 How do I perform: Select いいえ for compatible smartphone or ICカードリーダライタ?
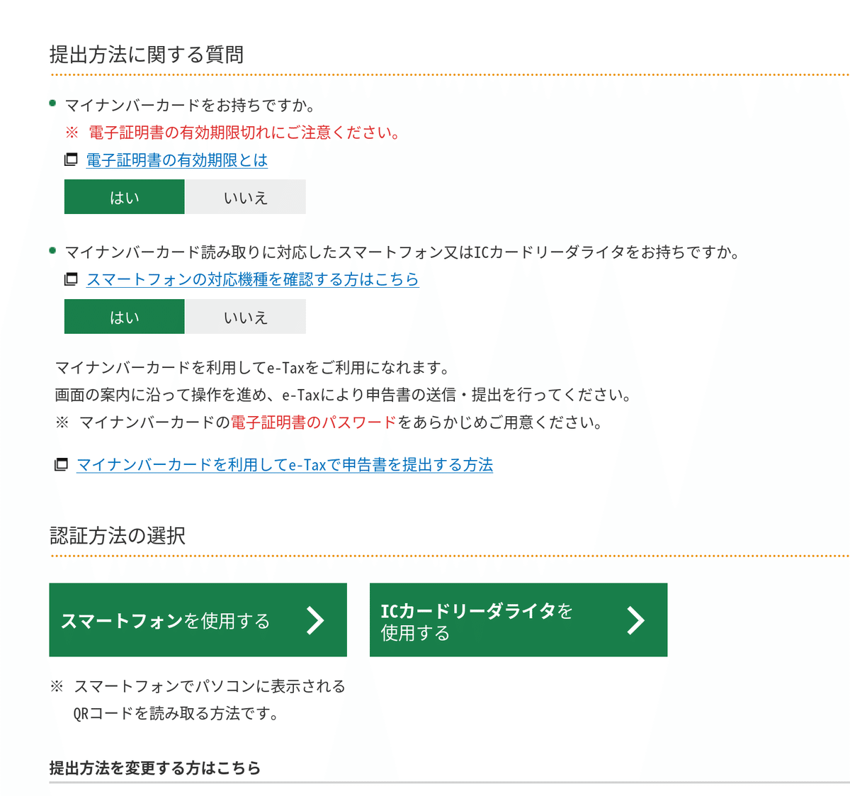coord(245,316)
